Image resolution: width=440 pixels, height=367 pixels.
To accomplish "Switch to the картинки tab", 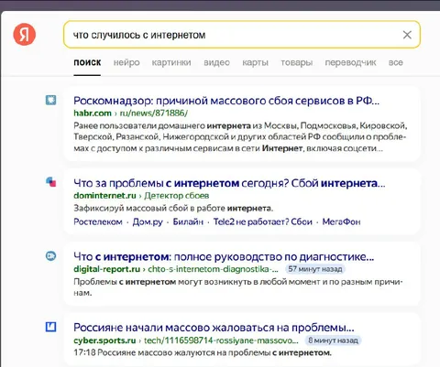I will pos(171,62).
